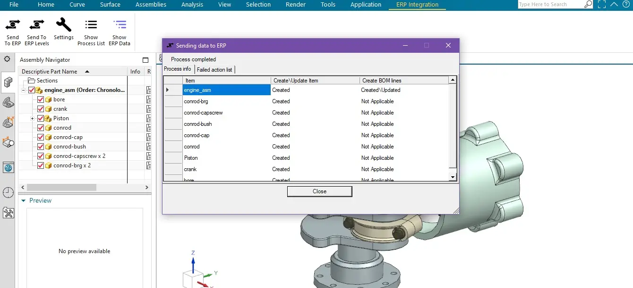Uncheck the bore component checkbox
Image resolution: width=633 pixels, height=288 pixels.
click(41, 99)
